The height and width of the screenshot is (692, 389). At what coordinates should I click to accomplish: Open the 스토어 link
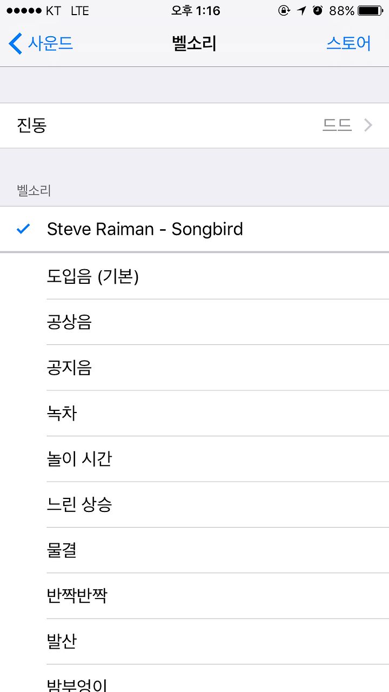coord(348,43)
